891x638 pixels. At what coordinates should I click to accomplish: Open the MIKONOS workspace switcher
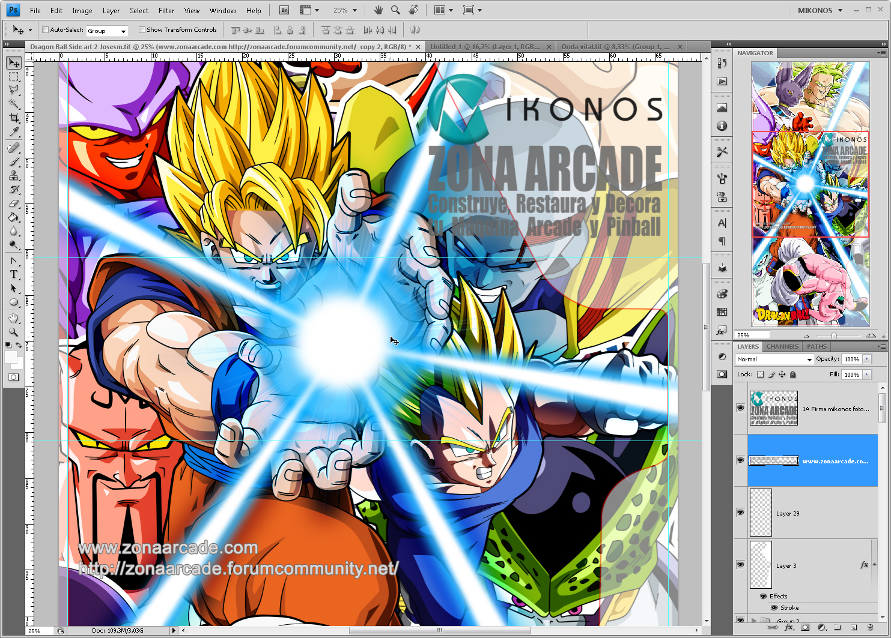820,10
